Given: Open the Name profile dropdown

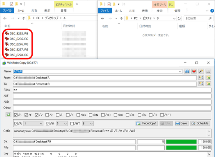Looking at the screenshot, I should [180, 71].
